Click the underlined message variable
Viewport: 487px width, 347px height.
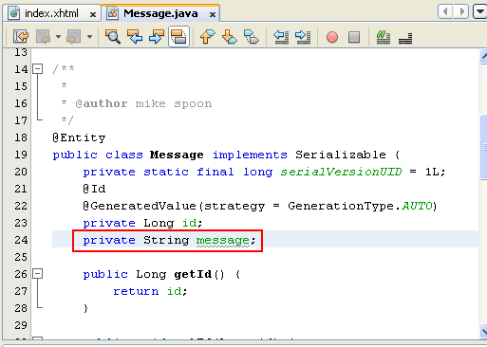click(x=223, y=240)
